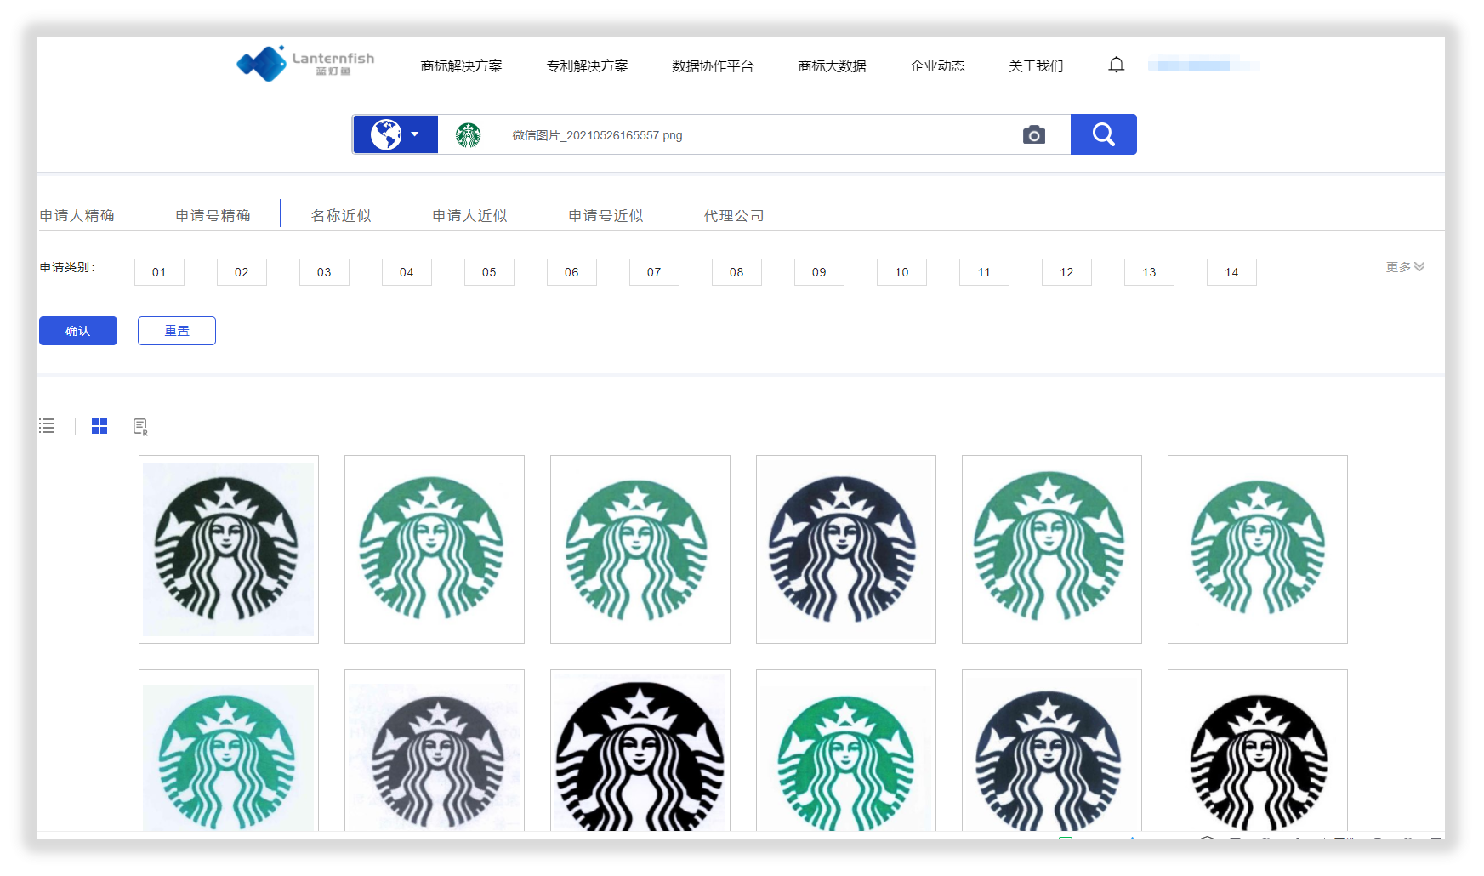Open fifth result in first row
This screenshot has width=1484, height=876.
click(x=1052, y=549)
